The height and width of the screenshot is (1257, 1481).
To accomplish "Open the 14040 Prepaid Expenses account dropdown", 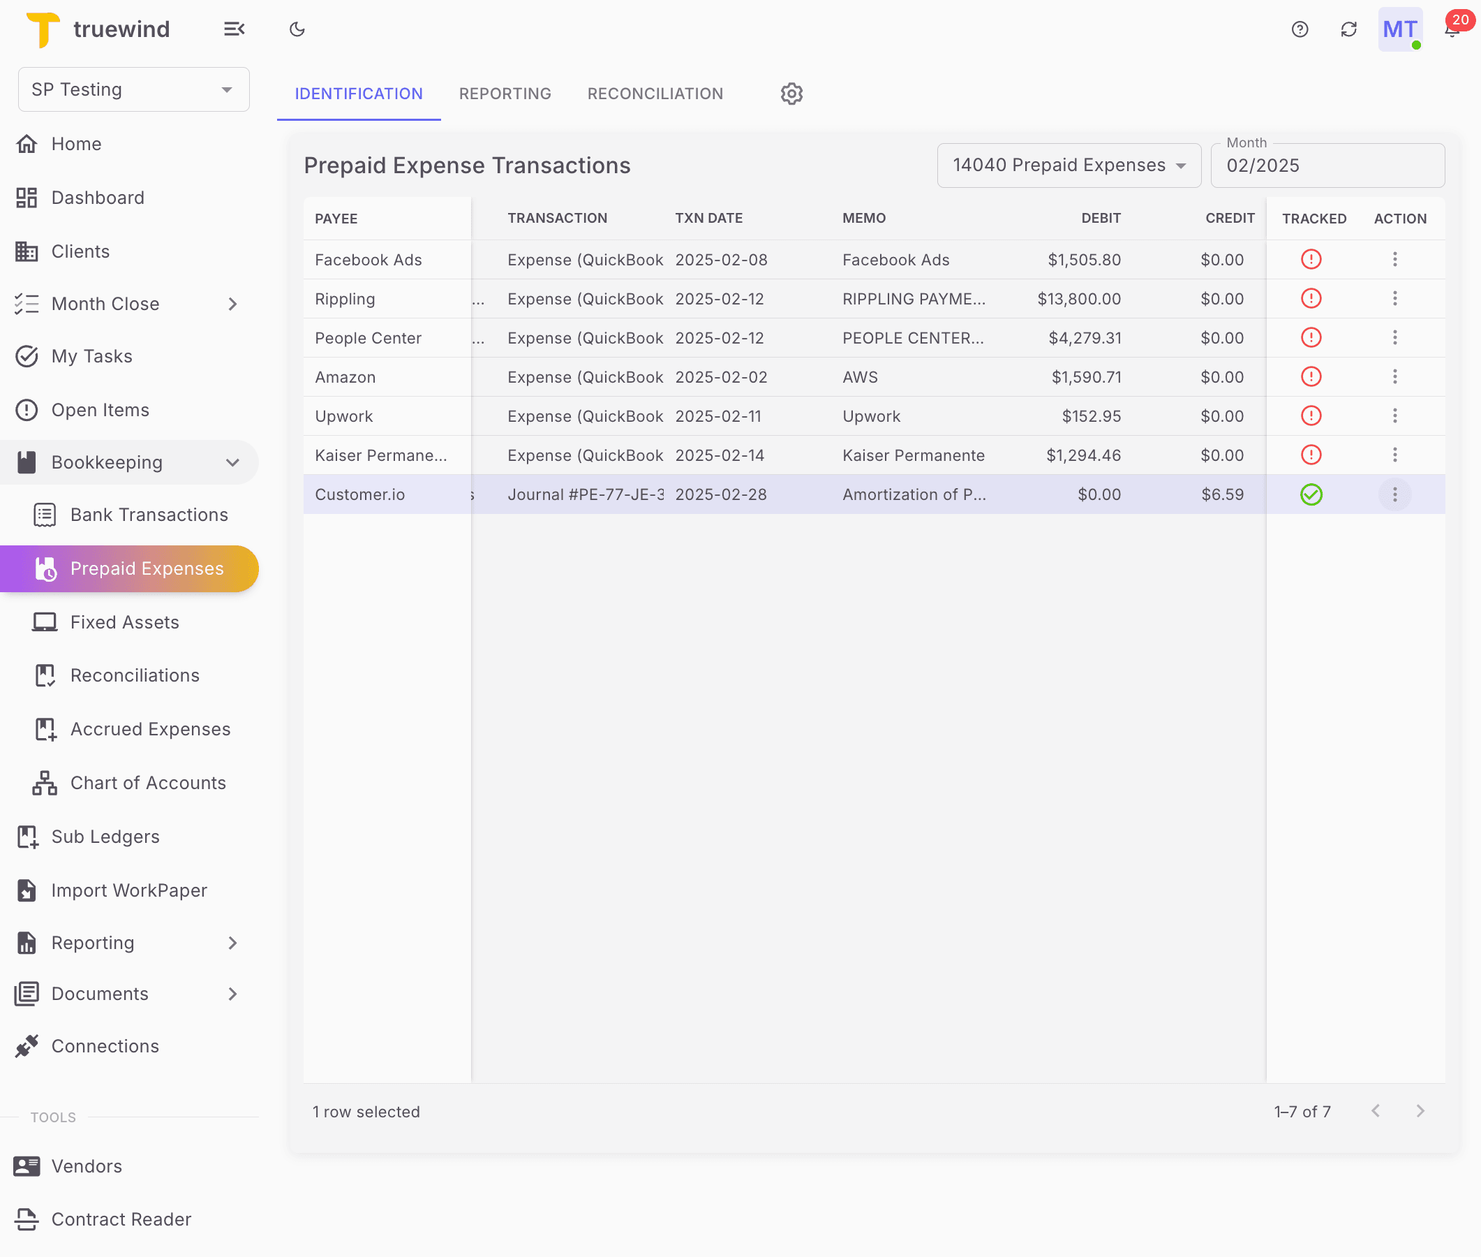I will point(1068,165).
